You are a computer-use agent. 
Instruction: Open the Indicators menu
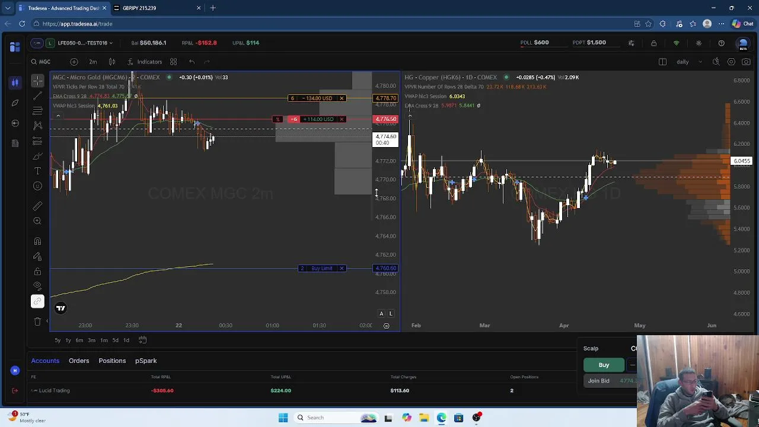(x=145, y=62)
